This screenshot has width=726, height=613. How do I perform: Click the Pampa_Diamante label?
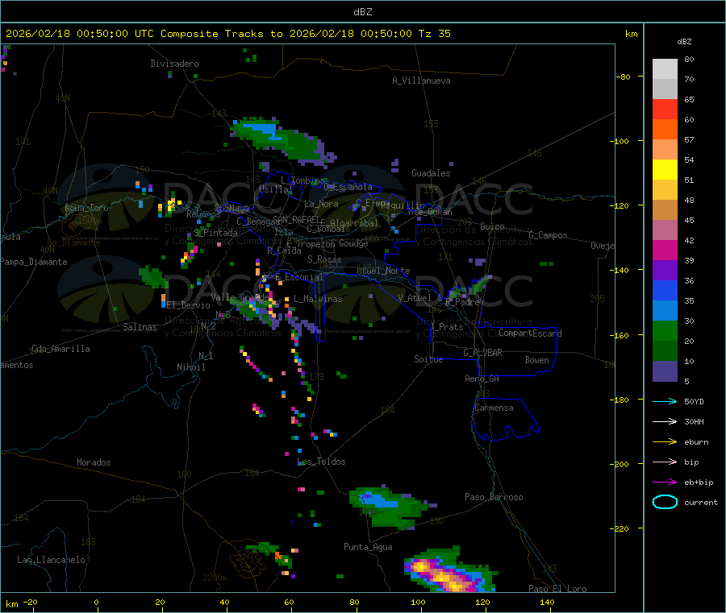pyautogui.click(x=34, y=262)
